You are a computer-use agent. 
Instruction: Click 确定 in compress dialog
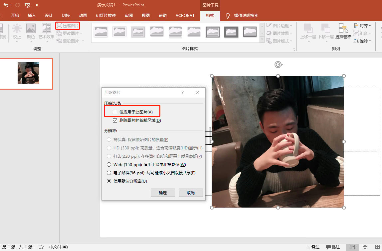pyautogui.click(x=163, y=193)
